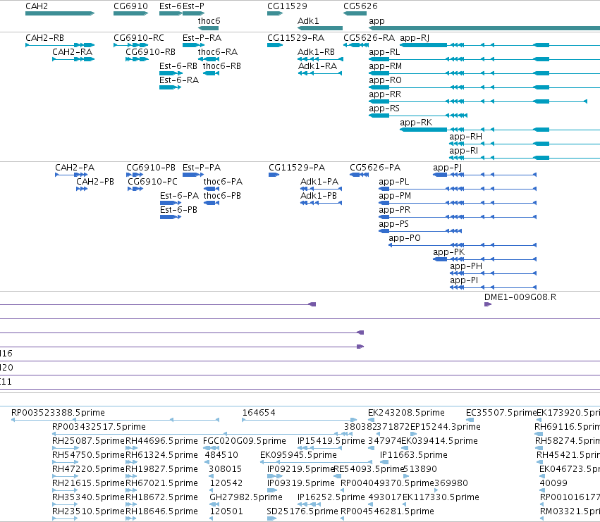This screenshot has width=600, height=522.
Task: Select the Est-6-PB protein label
Action: (x=178, y=210)
